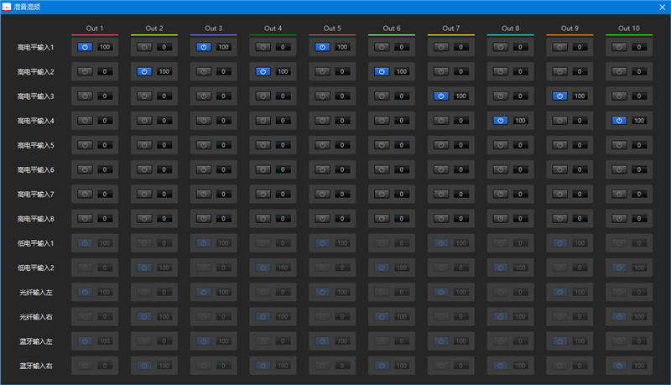Image resolution: width=671 pixels, height=385 pixels.
Task: Disable 高电平输入2 routing to Out 2
Action: 144,72
